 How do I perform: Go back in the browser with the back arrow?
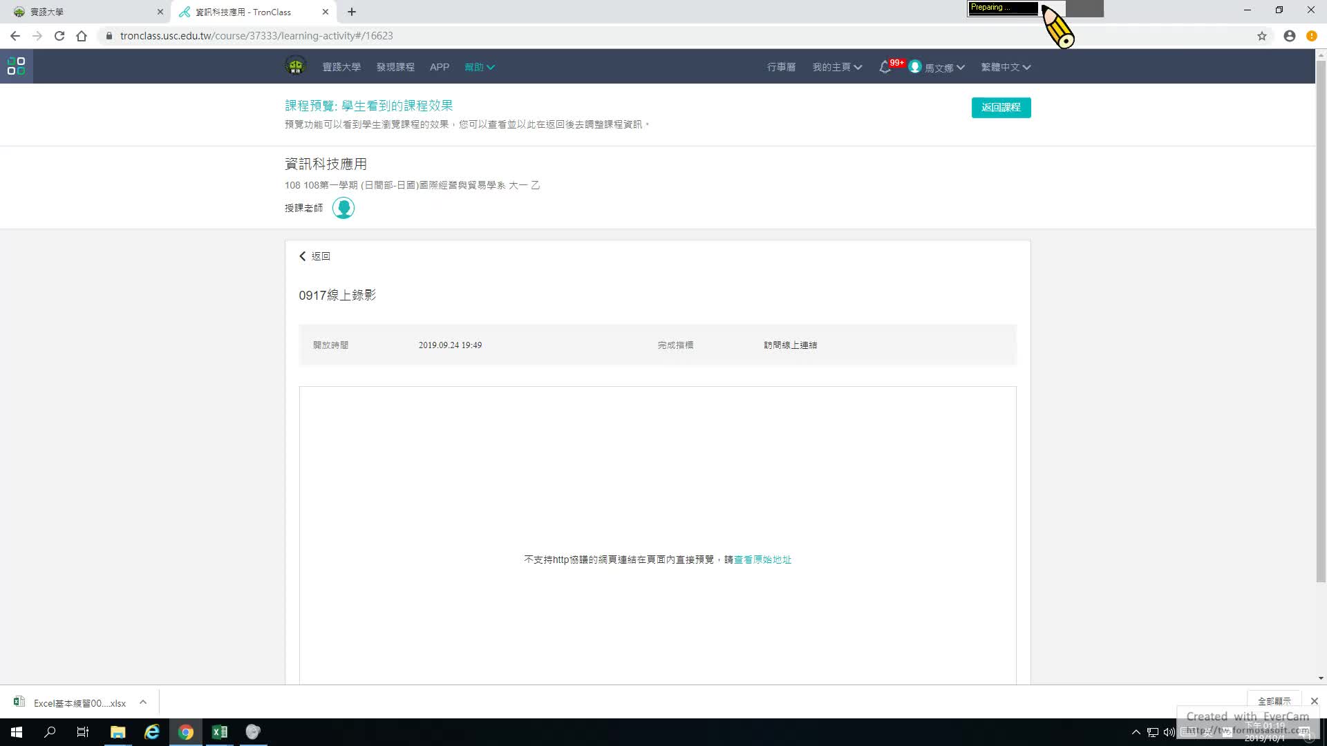pyautogui.click(x=15, y=36)
